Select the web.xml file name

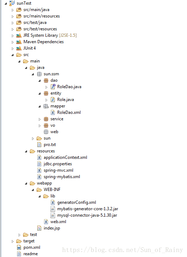coord(58,222)
